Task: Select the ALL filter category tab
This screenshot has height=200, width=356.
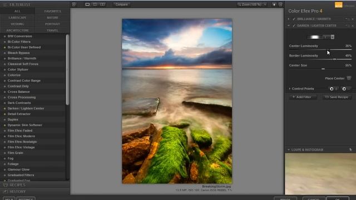Action: coord(17,11)
